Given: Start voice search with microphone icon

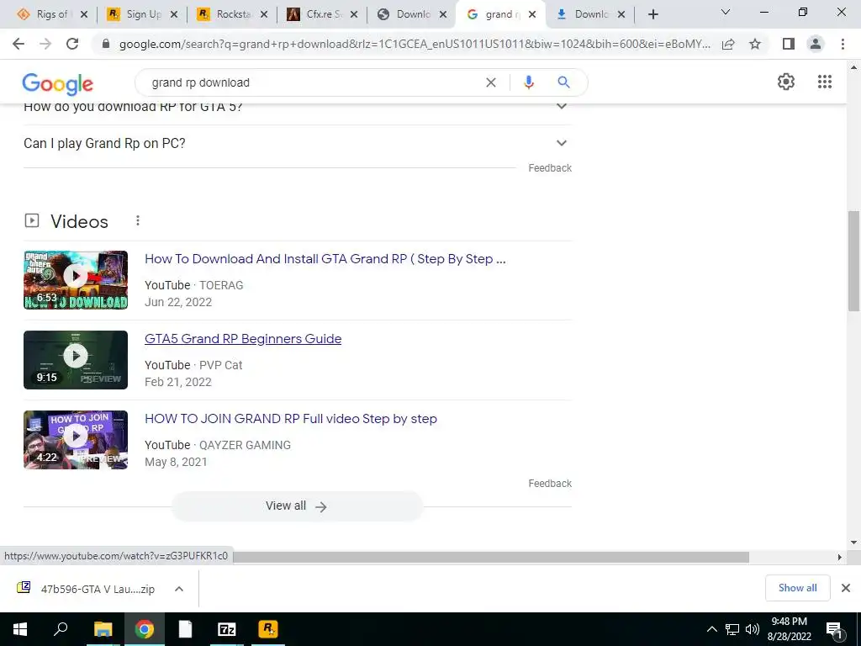Looking at the screenshot, I should pyautogui.click(x=529, y=82).
